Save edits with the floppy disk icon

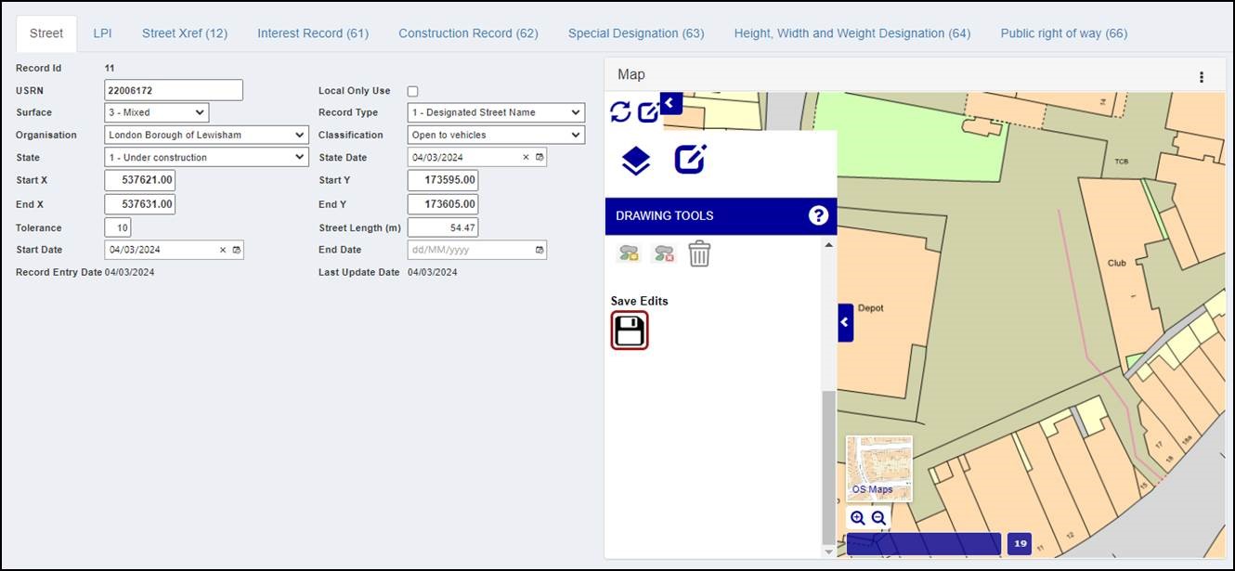click(x=630, y=331)
